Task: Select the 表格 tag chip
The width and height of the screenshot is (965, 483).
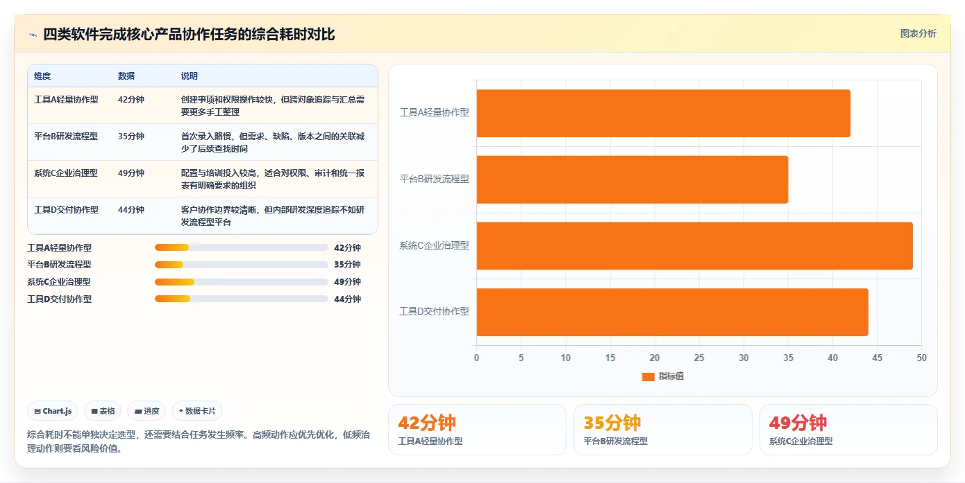Action: [103, 411]
